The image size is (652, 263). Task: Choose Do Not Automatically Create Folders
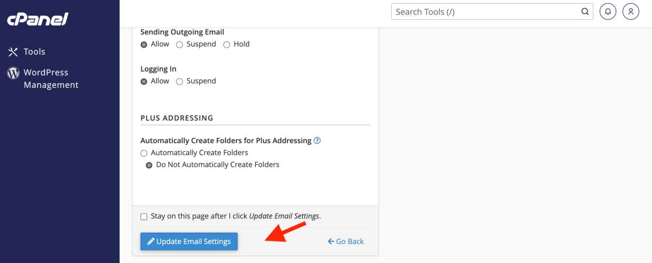point(149,165)
